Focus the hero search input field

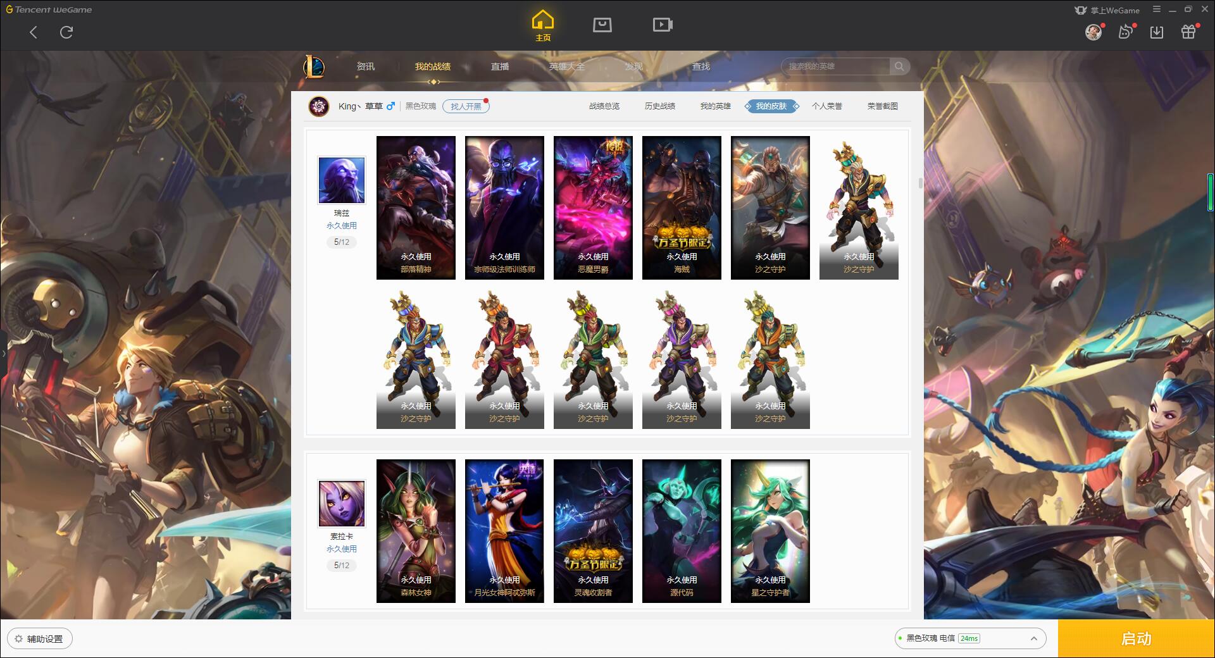[x=835, y=66]
